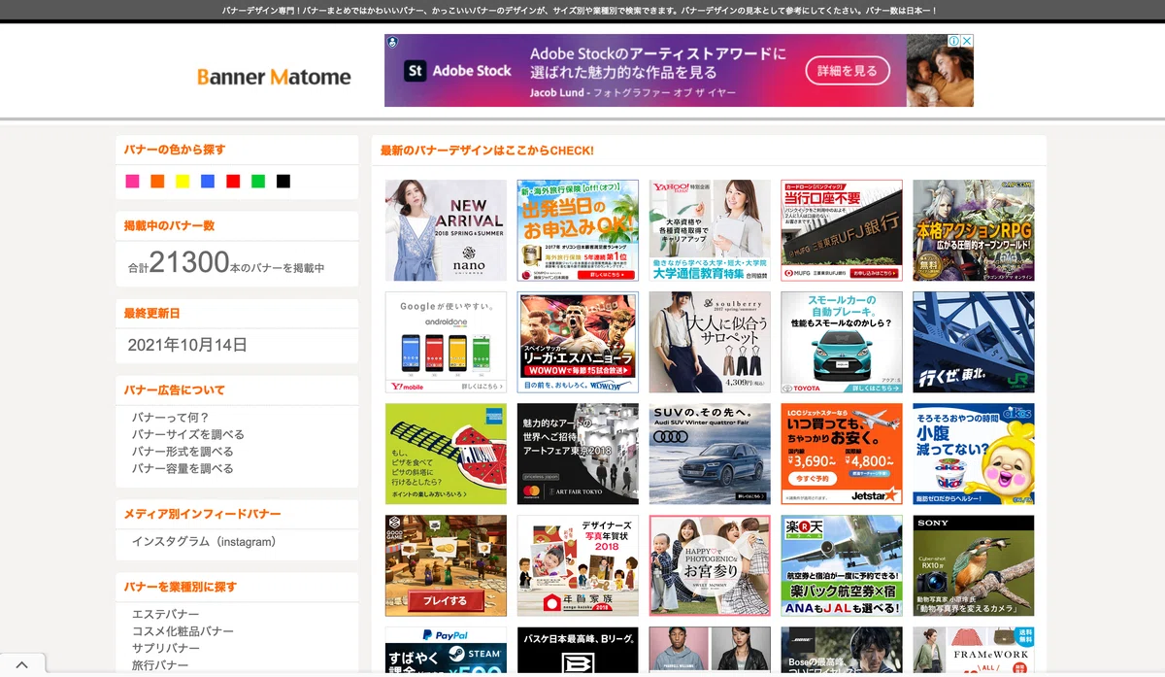Open the 楽天 楽パック航空券 banner
Screen dimensions: 1165x677
(x=842, y=565)
